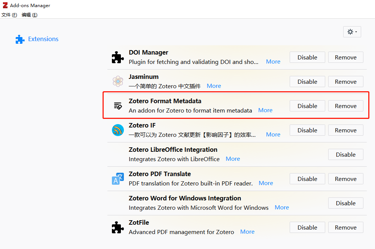The height and width of the screenshot is (249, 375).
Task: Click the Zotero Format Metadata icon
Action: 118,106
